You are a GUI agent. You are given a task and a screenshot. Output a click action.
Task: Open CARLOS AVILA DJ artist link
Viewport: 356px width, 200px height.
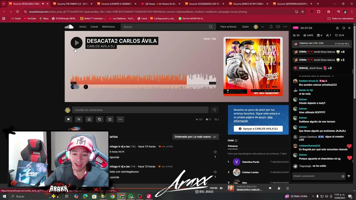click(101, 46)
